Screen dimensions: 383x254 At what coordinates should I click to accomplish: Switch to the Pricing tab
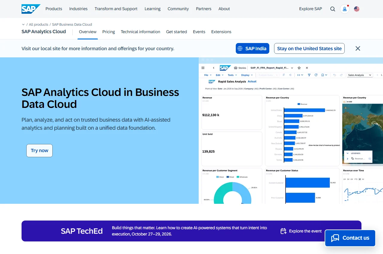point(109,32)
